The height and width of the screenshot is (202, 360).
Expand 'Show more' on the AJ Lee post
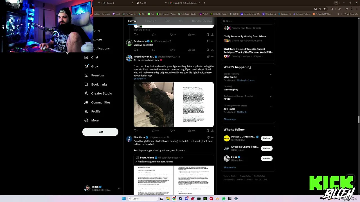click(x=139, y=79)
